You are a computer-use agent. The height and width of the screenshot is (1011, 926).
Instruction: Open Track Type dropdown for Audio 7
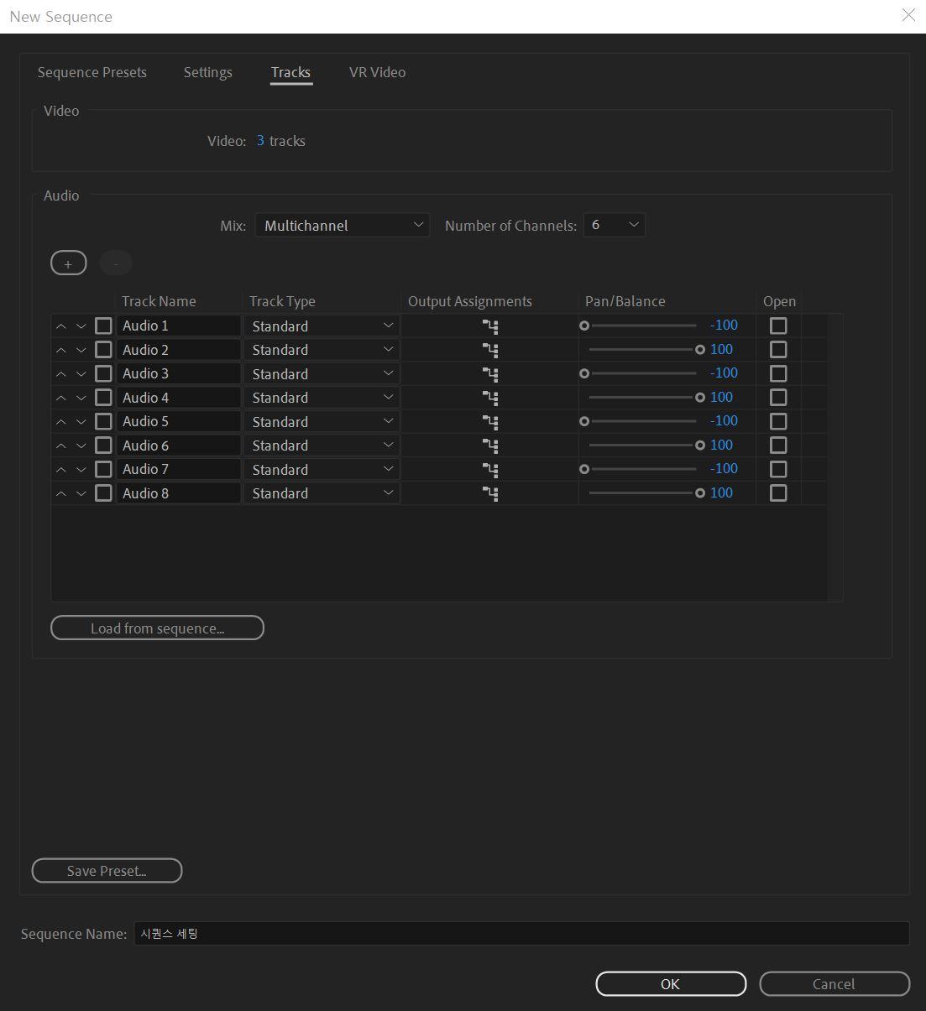322,470
